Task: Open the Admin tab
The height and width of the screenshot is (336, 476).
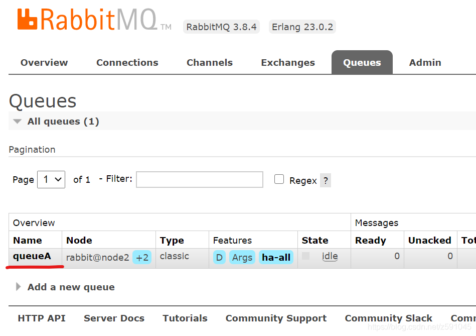Action: 425,63
